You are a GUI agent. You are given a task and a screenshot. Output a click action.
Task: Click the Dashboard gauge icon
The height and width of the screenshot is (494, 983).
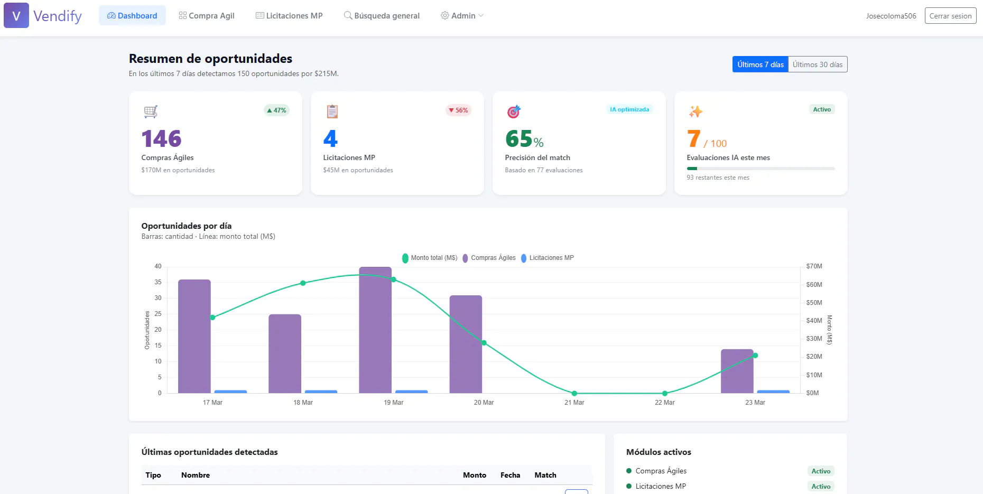click(112, 16)
